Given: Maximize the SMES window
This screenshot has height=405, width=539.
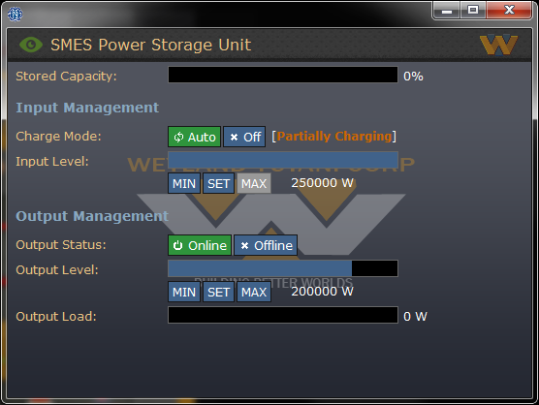Looking at the screenshot, I should [473, 10].
